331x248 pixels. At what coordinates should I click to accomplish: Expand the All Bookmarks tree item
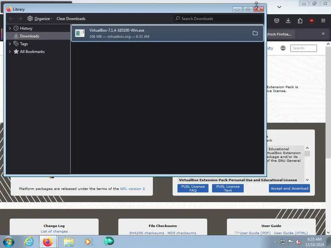(10, 52)
